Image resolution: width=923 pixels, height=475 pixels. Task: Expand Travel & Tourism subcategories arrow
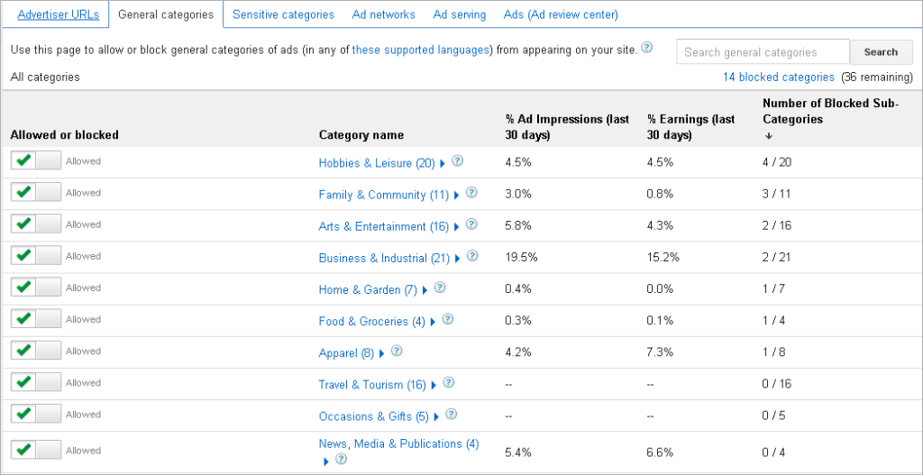pyautogui.click(x=434, y=385)
